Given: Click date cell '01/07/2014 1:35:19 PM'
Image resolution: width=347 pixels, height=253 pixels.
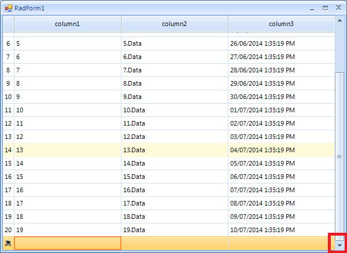Looking at the screenshot, I should click(281, 110).
